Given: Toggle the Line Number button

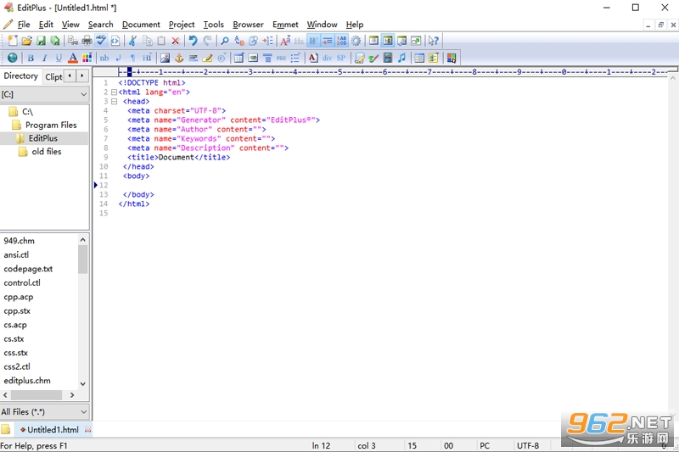Looking at the screenshot, I should tap(342, 41).
